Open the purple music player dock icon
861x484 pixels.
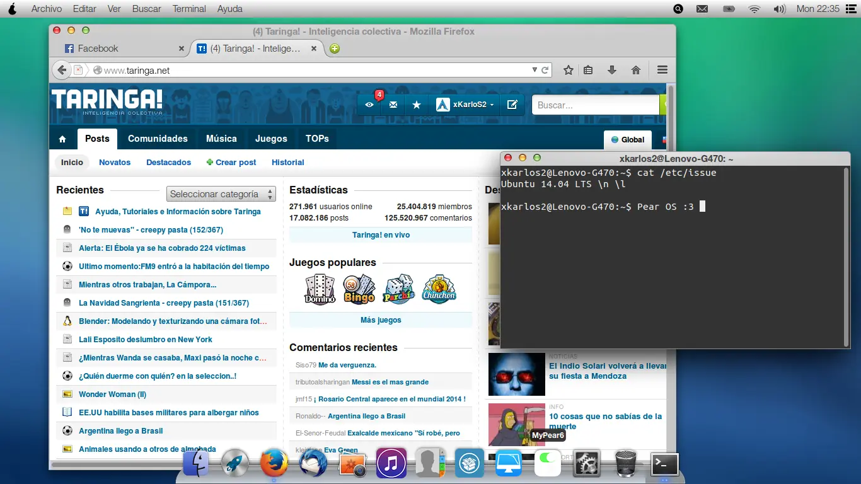click(x=391, y=464)
